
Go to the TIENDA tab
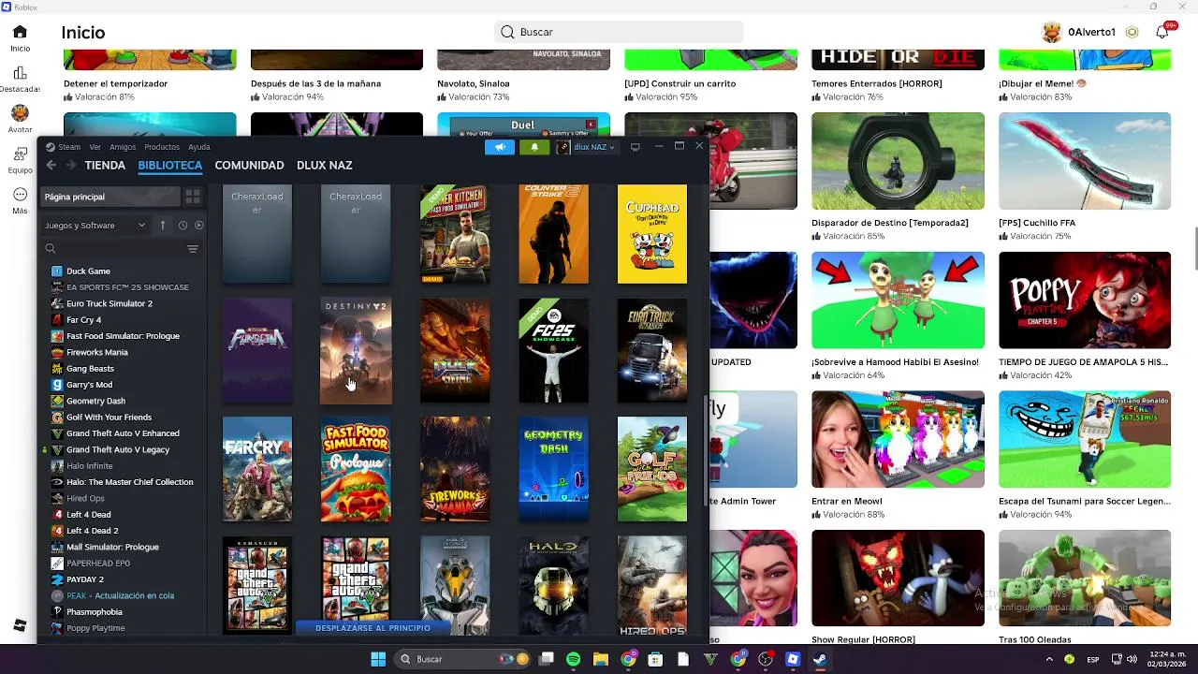(105, 165)
